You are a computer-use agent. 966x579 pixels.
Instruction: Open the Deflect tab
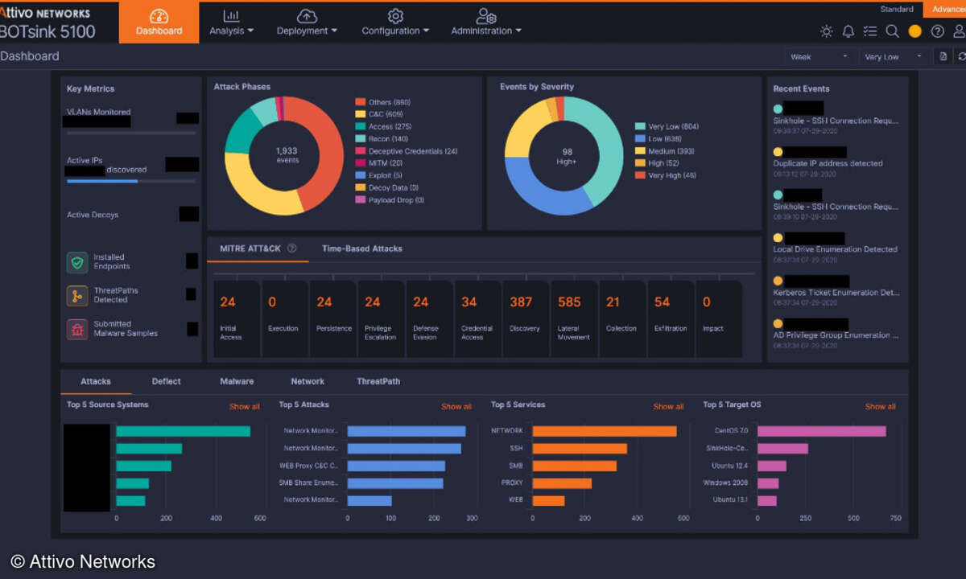(166, 381)
